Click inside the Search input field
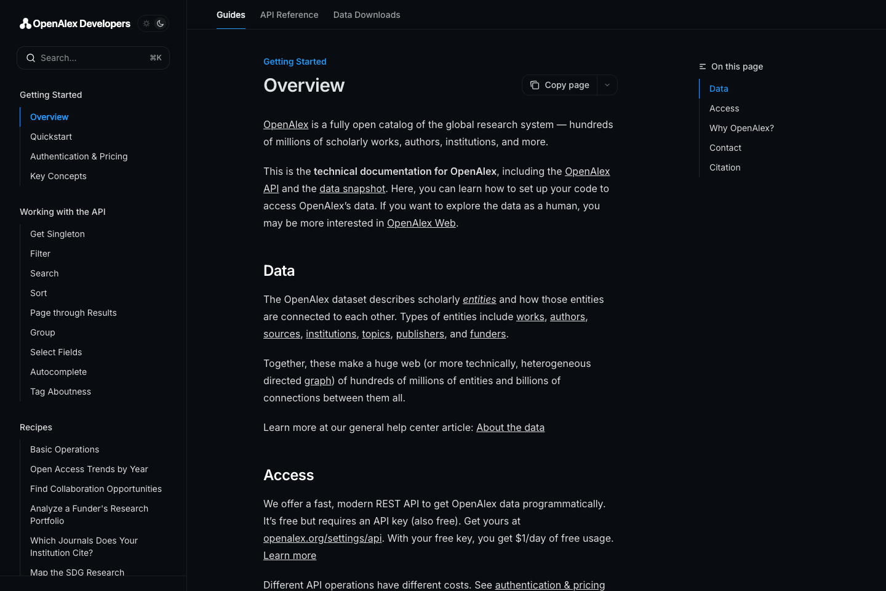The height and width of the screenshot is (591, 886). pos(86,57)
